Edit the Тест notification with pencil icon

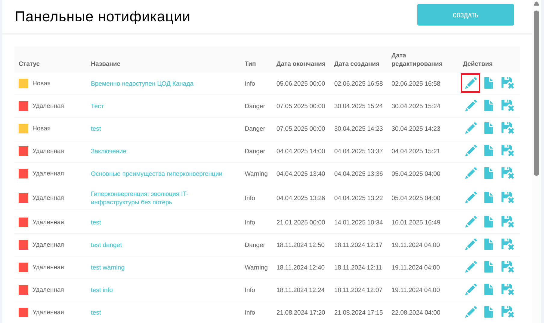471,105
